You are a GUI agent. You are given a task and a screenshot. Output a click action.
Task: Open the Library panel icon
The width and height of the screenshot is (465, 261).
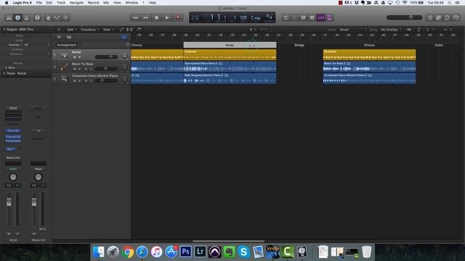point(9,17)
